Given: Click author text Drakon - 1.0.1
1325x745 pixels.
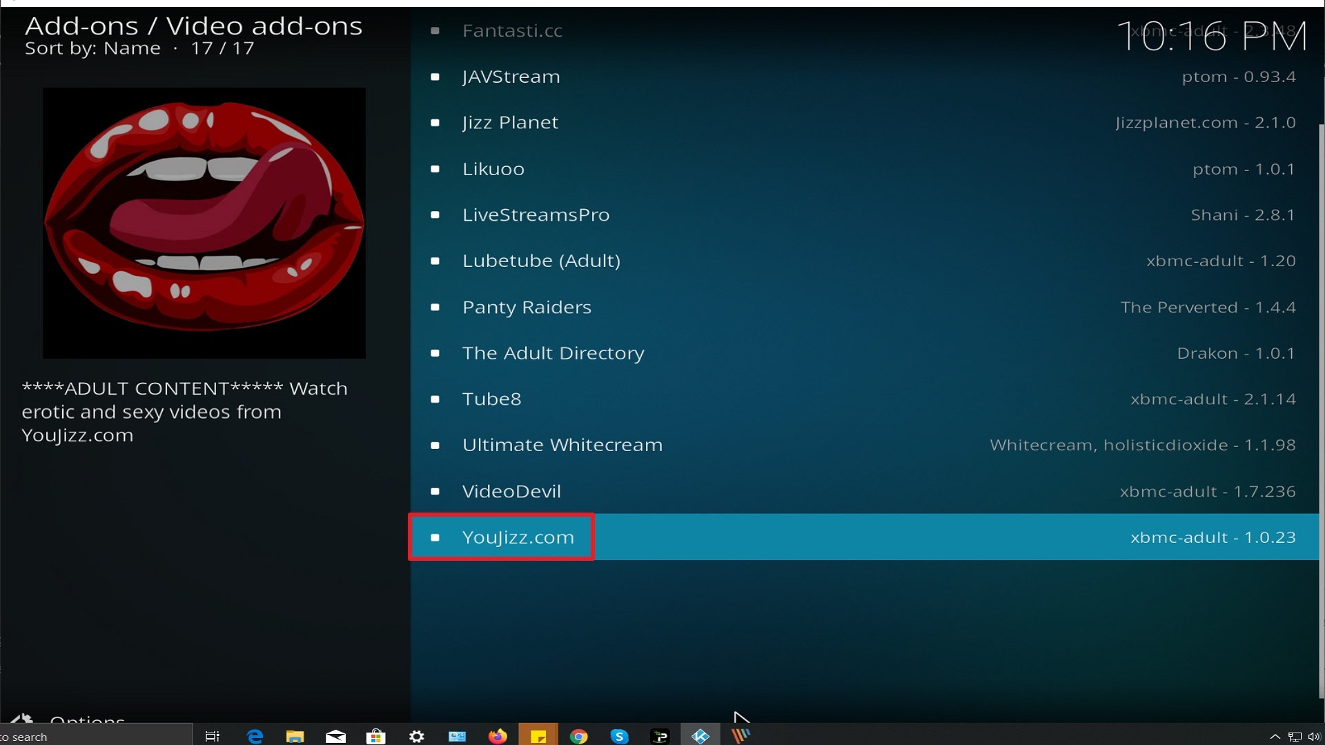Looking at the screenshot, I should click(x=1236, y=353).
